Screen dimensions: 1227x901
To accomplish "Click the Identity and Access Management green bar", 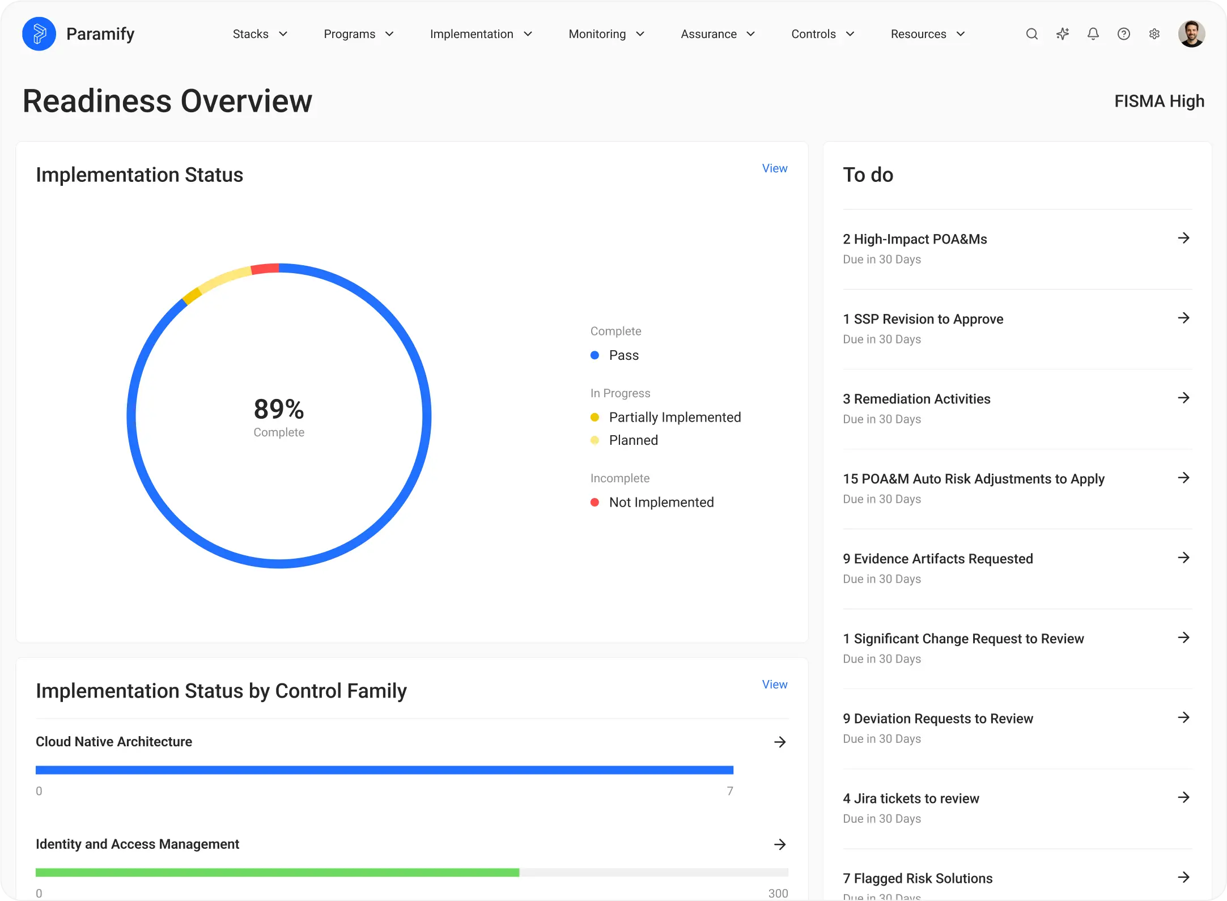I will point(277,873).
